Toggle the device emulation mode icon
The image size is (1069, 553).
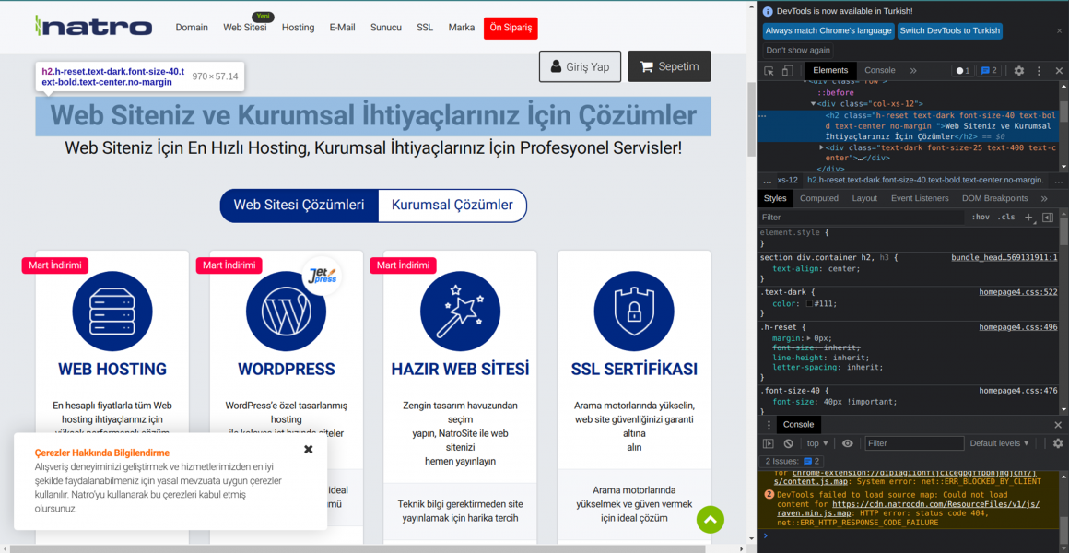coord(788,70)
